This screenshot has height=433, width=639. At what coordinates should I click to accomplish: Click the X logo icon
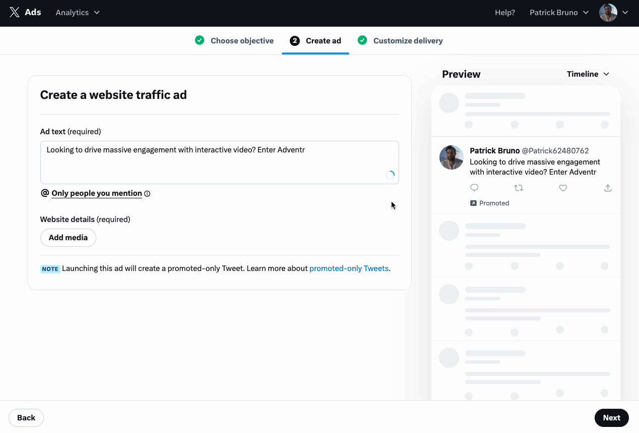point(15,12)
